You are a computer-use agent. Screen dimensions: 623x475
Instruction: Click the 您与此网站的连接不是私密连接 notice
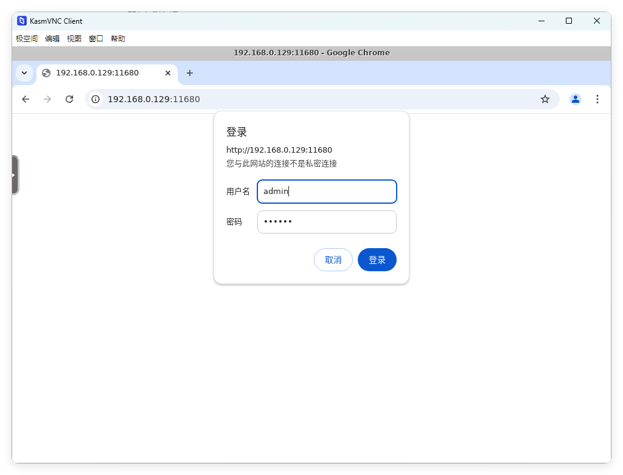282,164
